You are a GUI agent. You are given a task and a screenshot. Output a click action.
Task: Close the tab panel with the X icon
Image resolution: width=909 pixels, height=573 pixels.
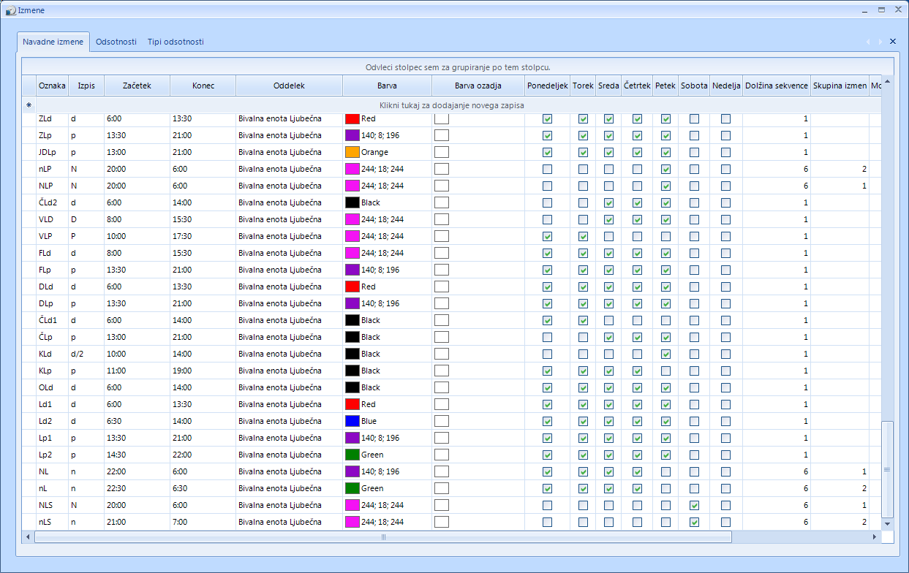pyautogui.click(x=892, y=42)
